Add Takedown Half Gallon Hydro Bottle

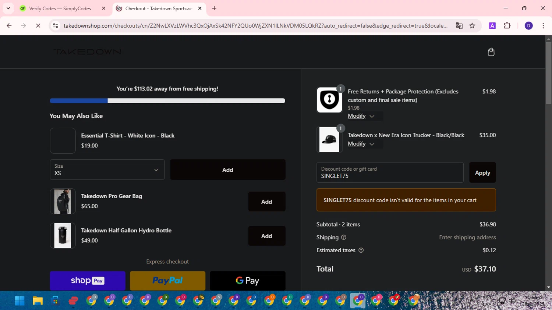point(267,236)
